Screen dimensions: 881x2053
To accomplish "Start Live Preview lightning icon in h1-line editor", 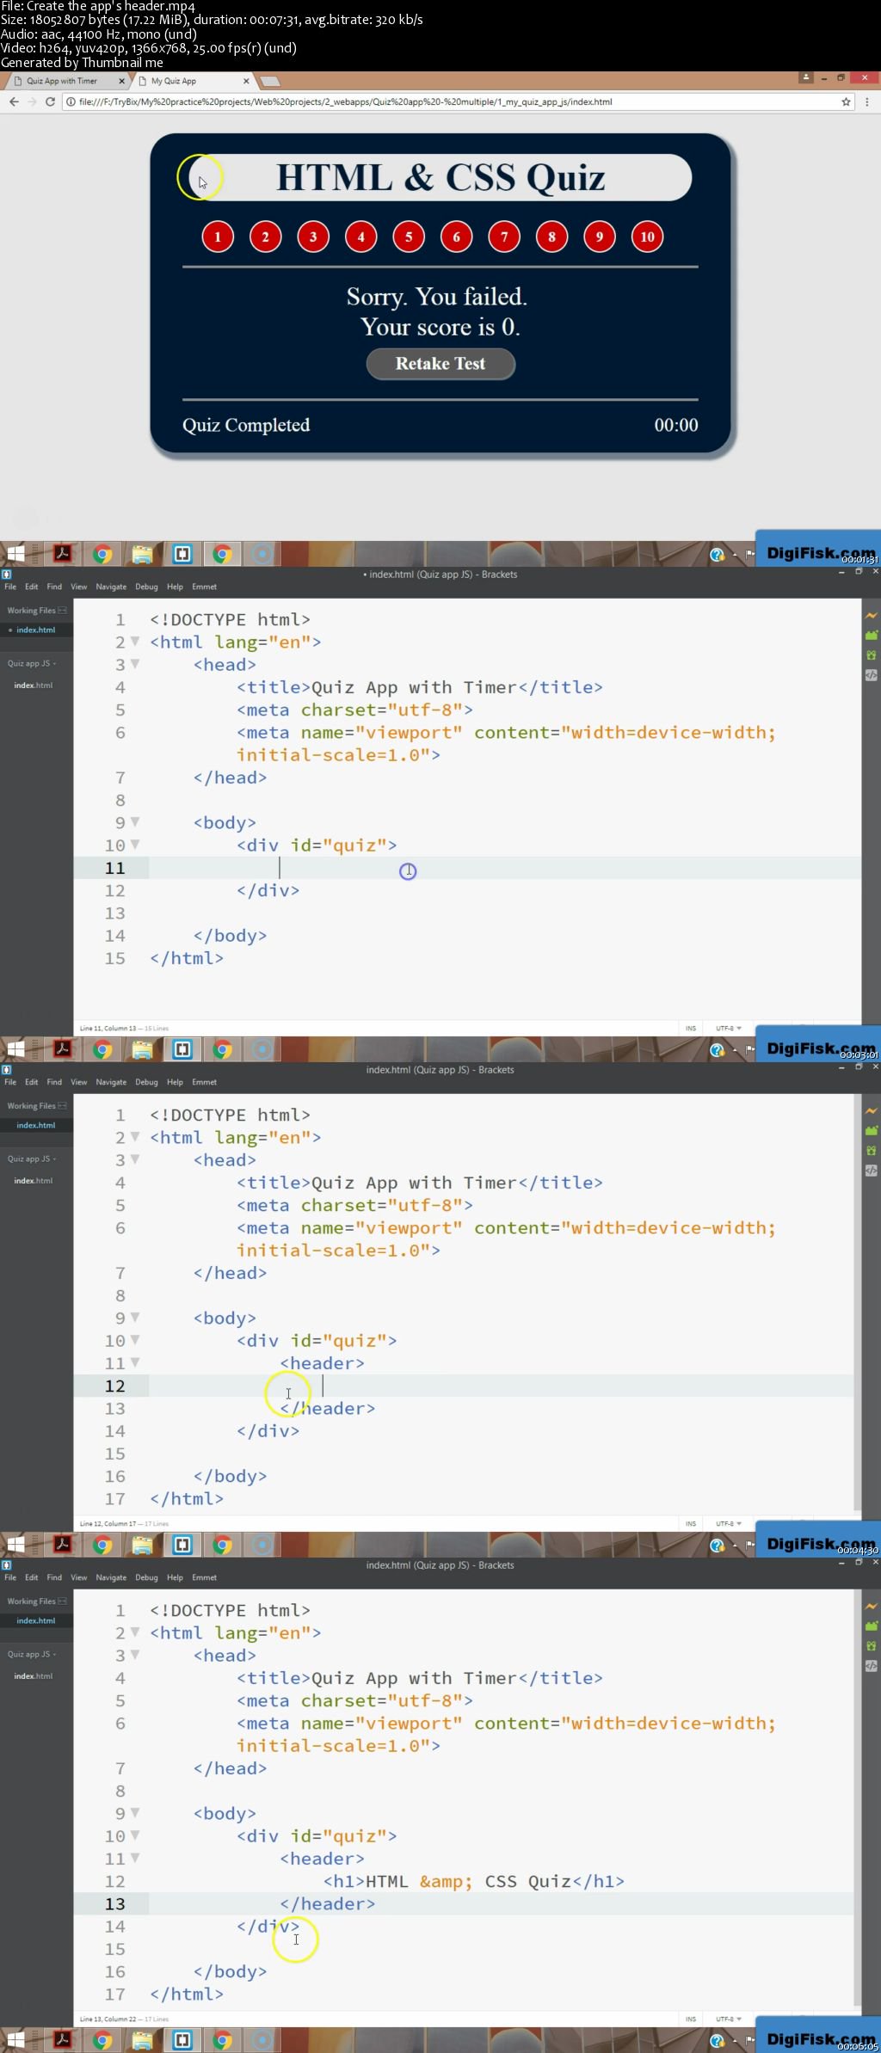I will (872, 1607).
